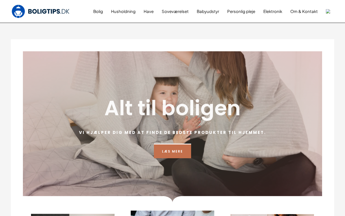
Task: Open the Babyudstyr category
Action: coord(208,11)
